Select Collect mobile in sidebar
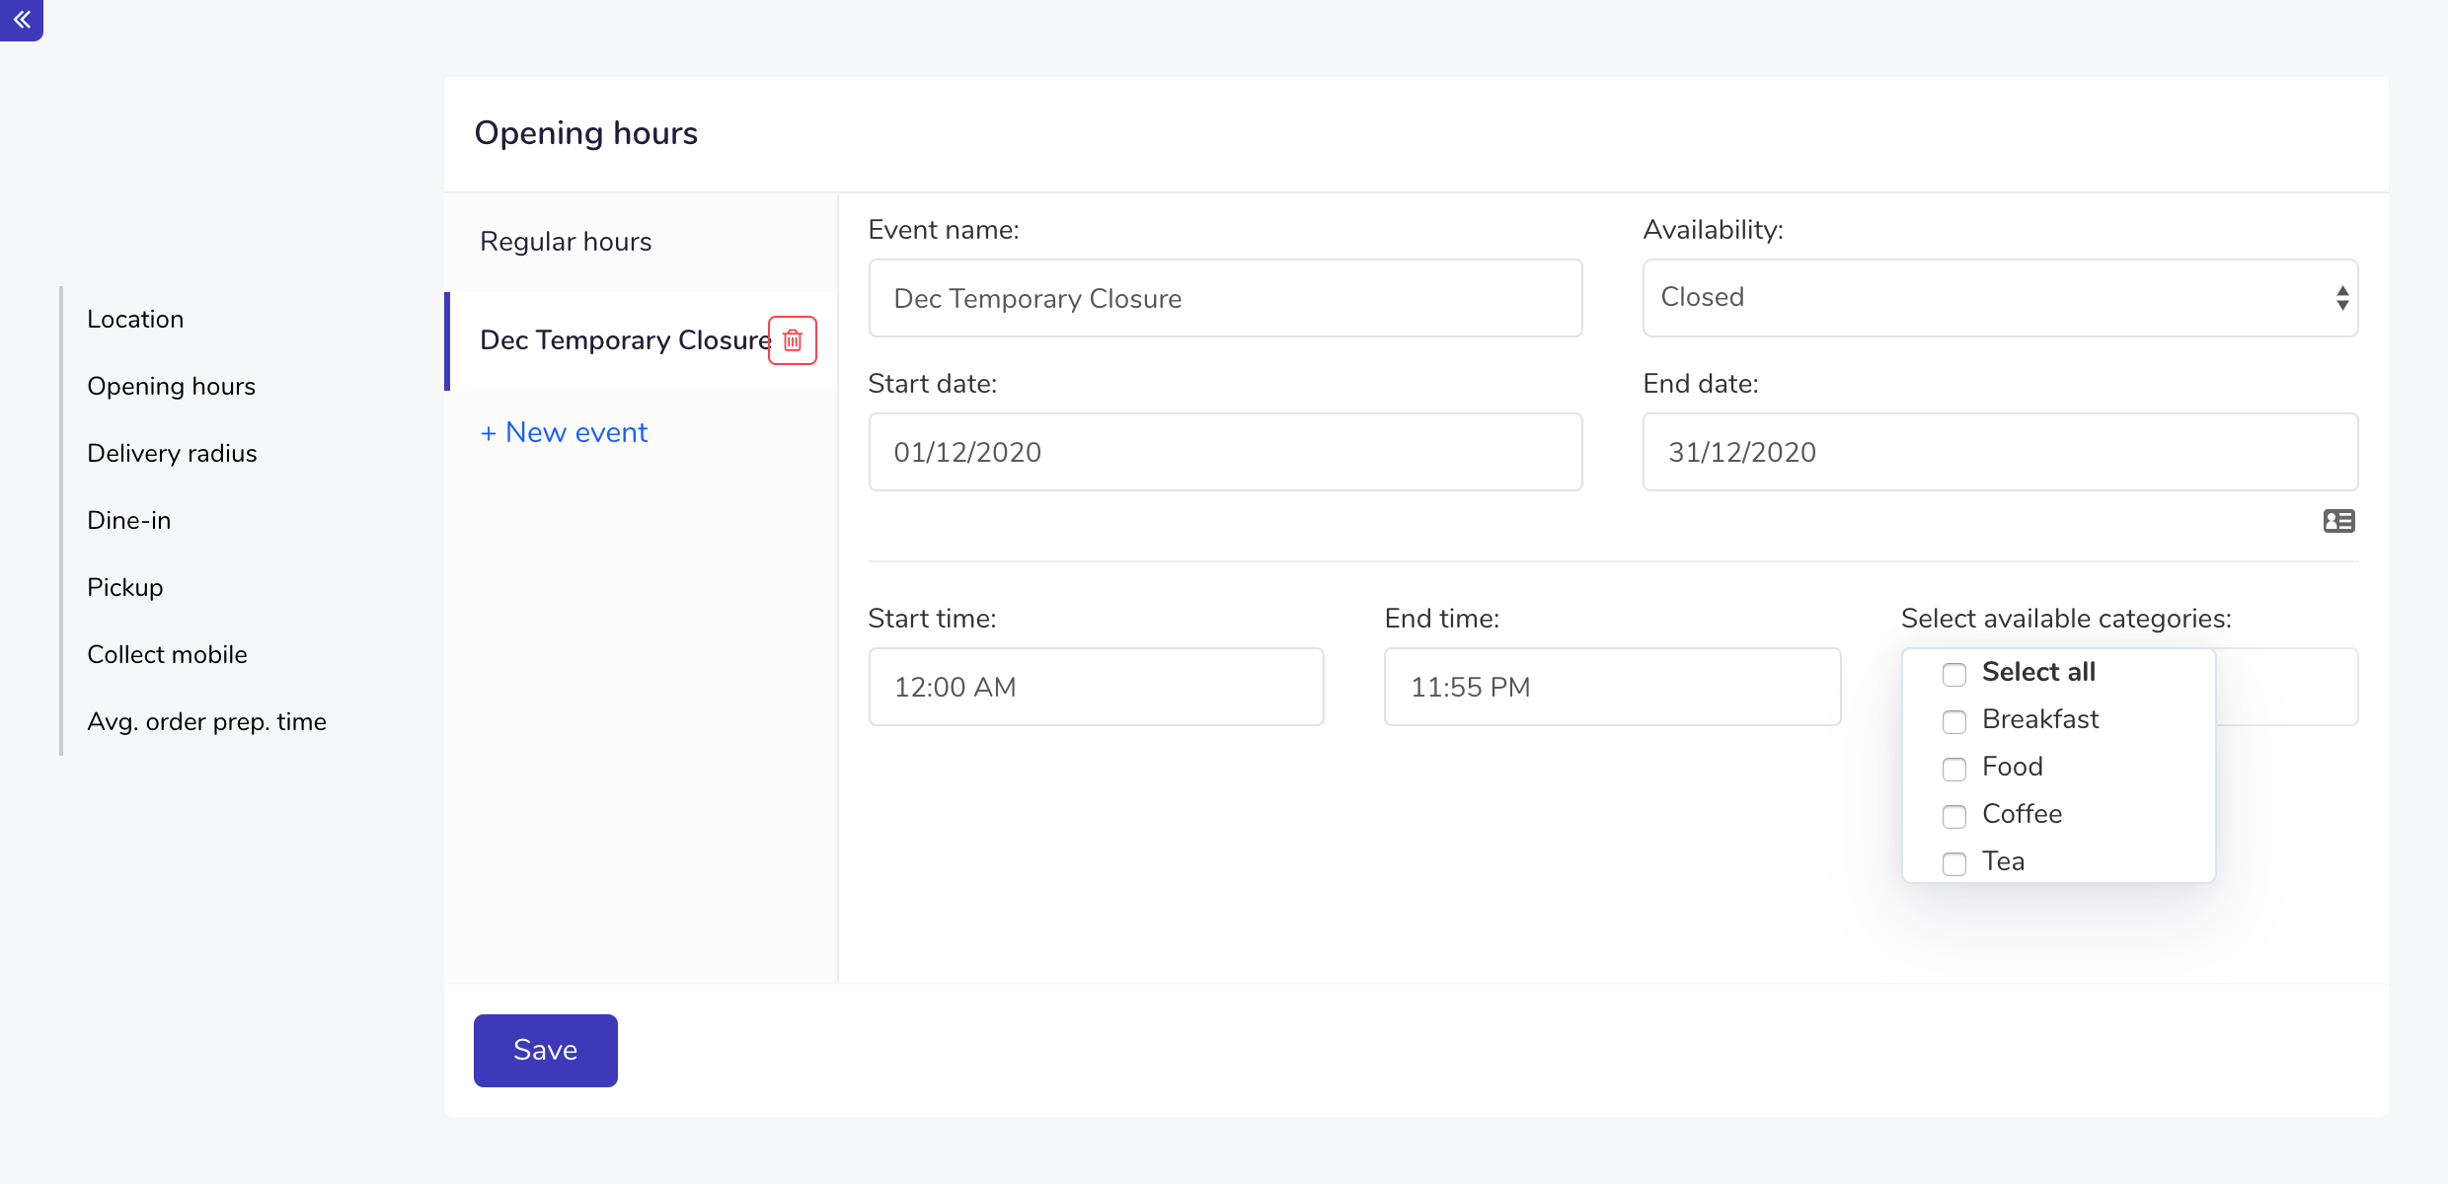This screenshot has height=1184, width=2448. (167, 654)
